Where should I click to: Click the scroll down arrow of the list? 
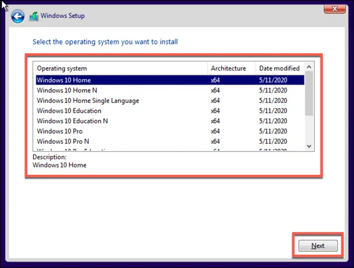tap(309, 146)
